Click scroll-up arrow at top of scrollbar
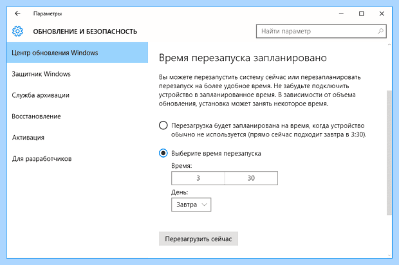The image size is (399, 265). pyautogui.click(x=389, y=45)
